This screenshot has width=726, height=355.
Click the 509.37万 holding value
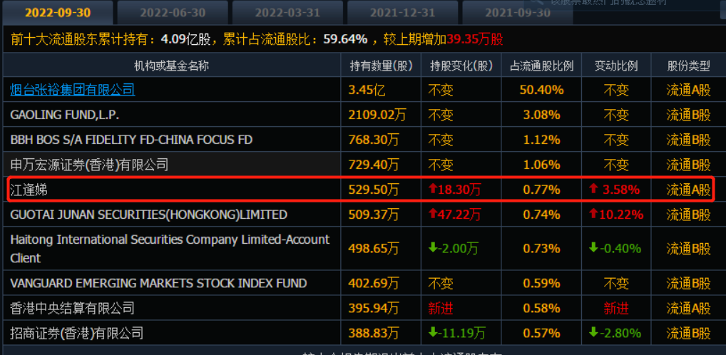[x=374, y=215]
